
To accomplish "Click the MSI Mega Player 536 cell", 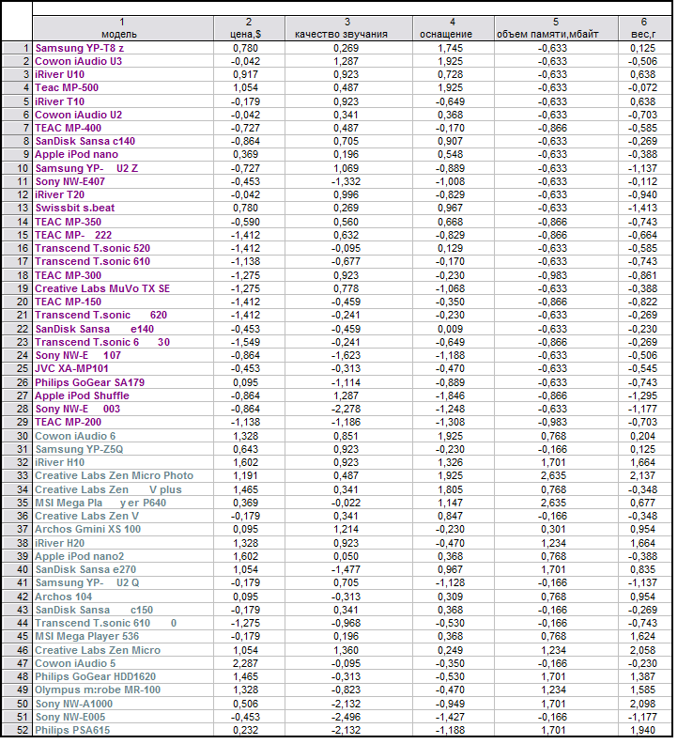I will coord(123,637).
